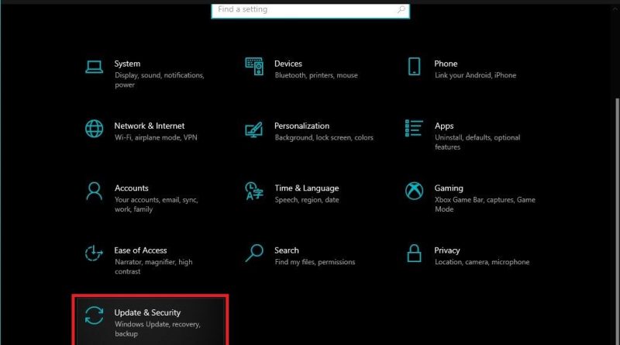Select the Accounts title

tap(131, 188)
